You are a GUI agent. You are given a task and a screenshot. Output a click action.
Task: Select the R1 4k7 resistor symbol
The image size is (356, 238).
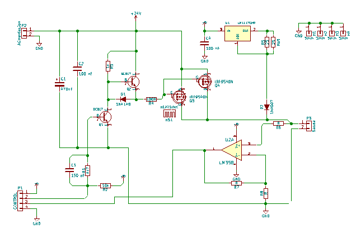pos(88,170)
